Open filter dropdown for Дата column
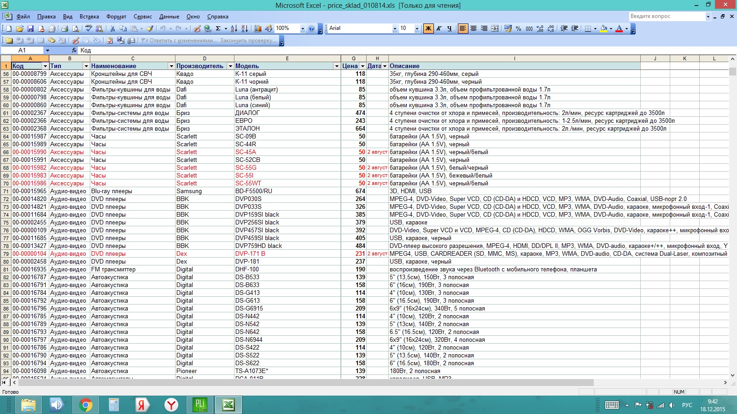Viewport: 737px width, 414px height. 385,66
